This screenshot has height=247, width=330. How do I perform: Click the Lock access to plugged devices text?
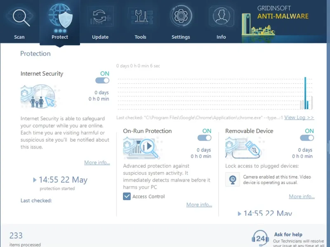click(262, 166)
